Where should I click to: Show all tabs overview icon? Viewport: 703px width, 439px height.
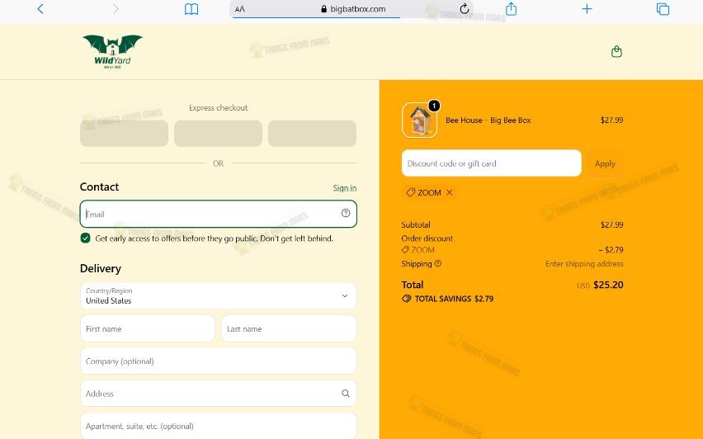[x=663, y=9]
